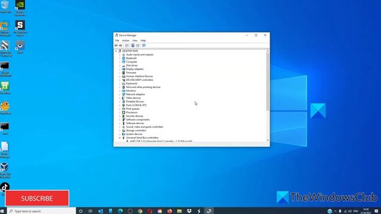Click the volume speaker tray icon

pyautogui.click(x=350, y=212)
